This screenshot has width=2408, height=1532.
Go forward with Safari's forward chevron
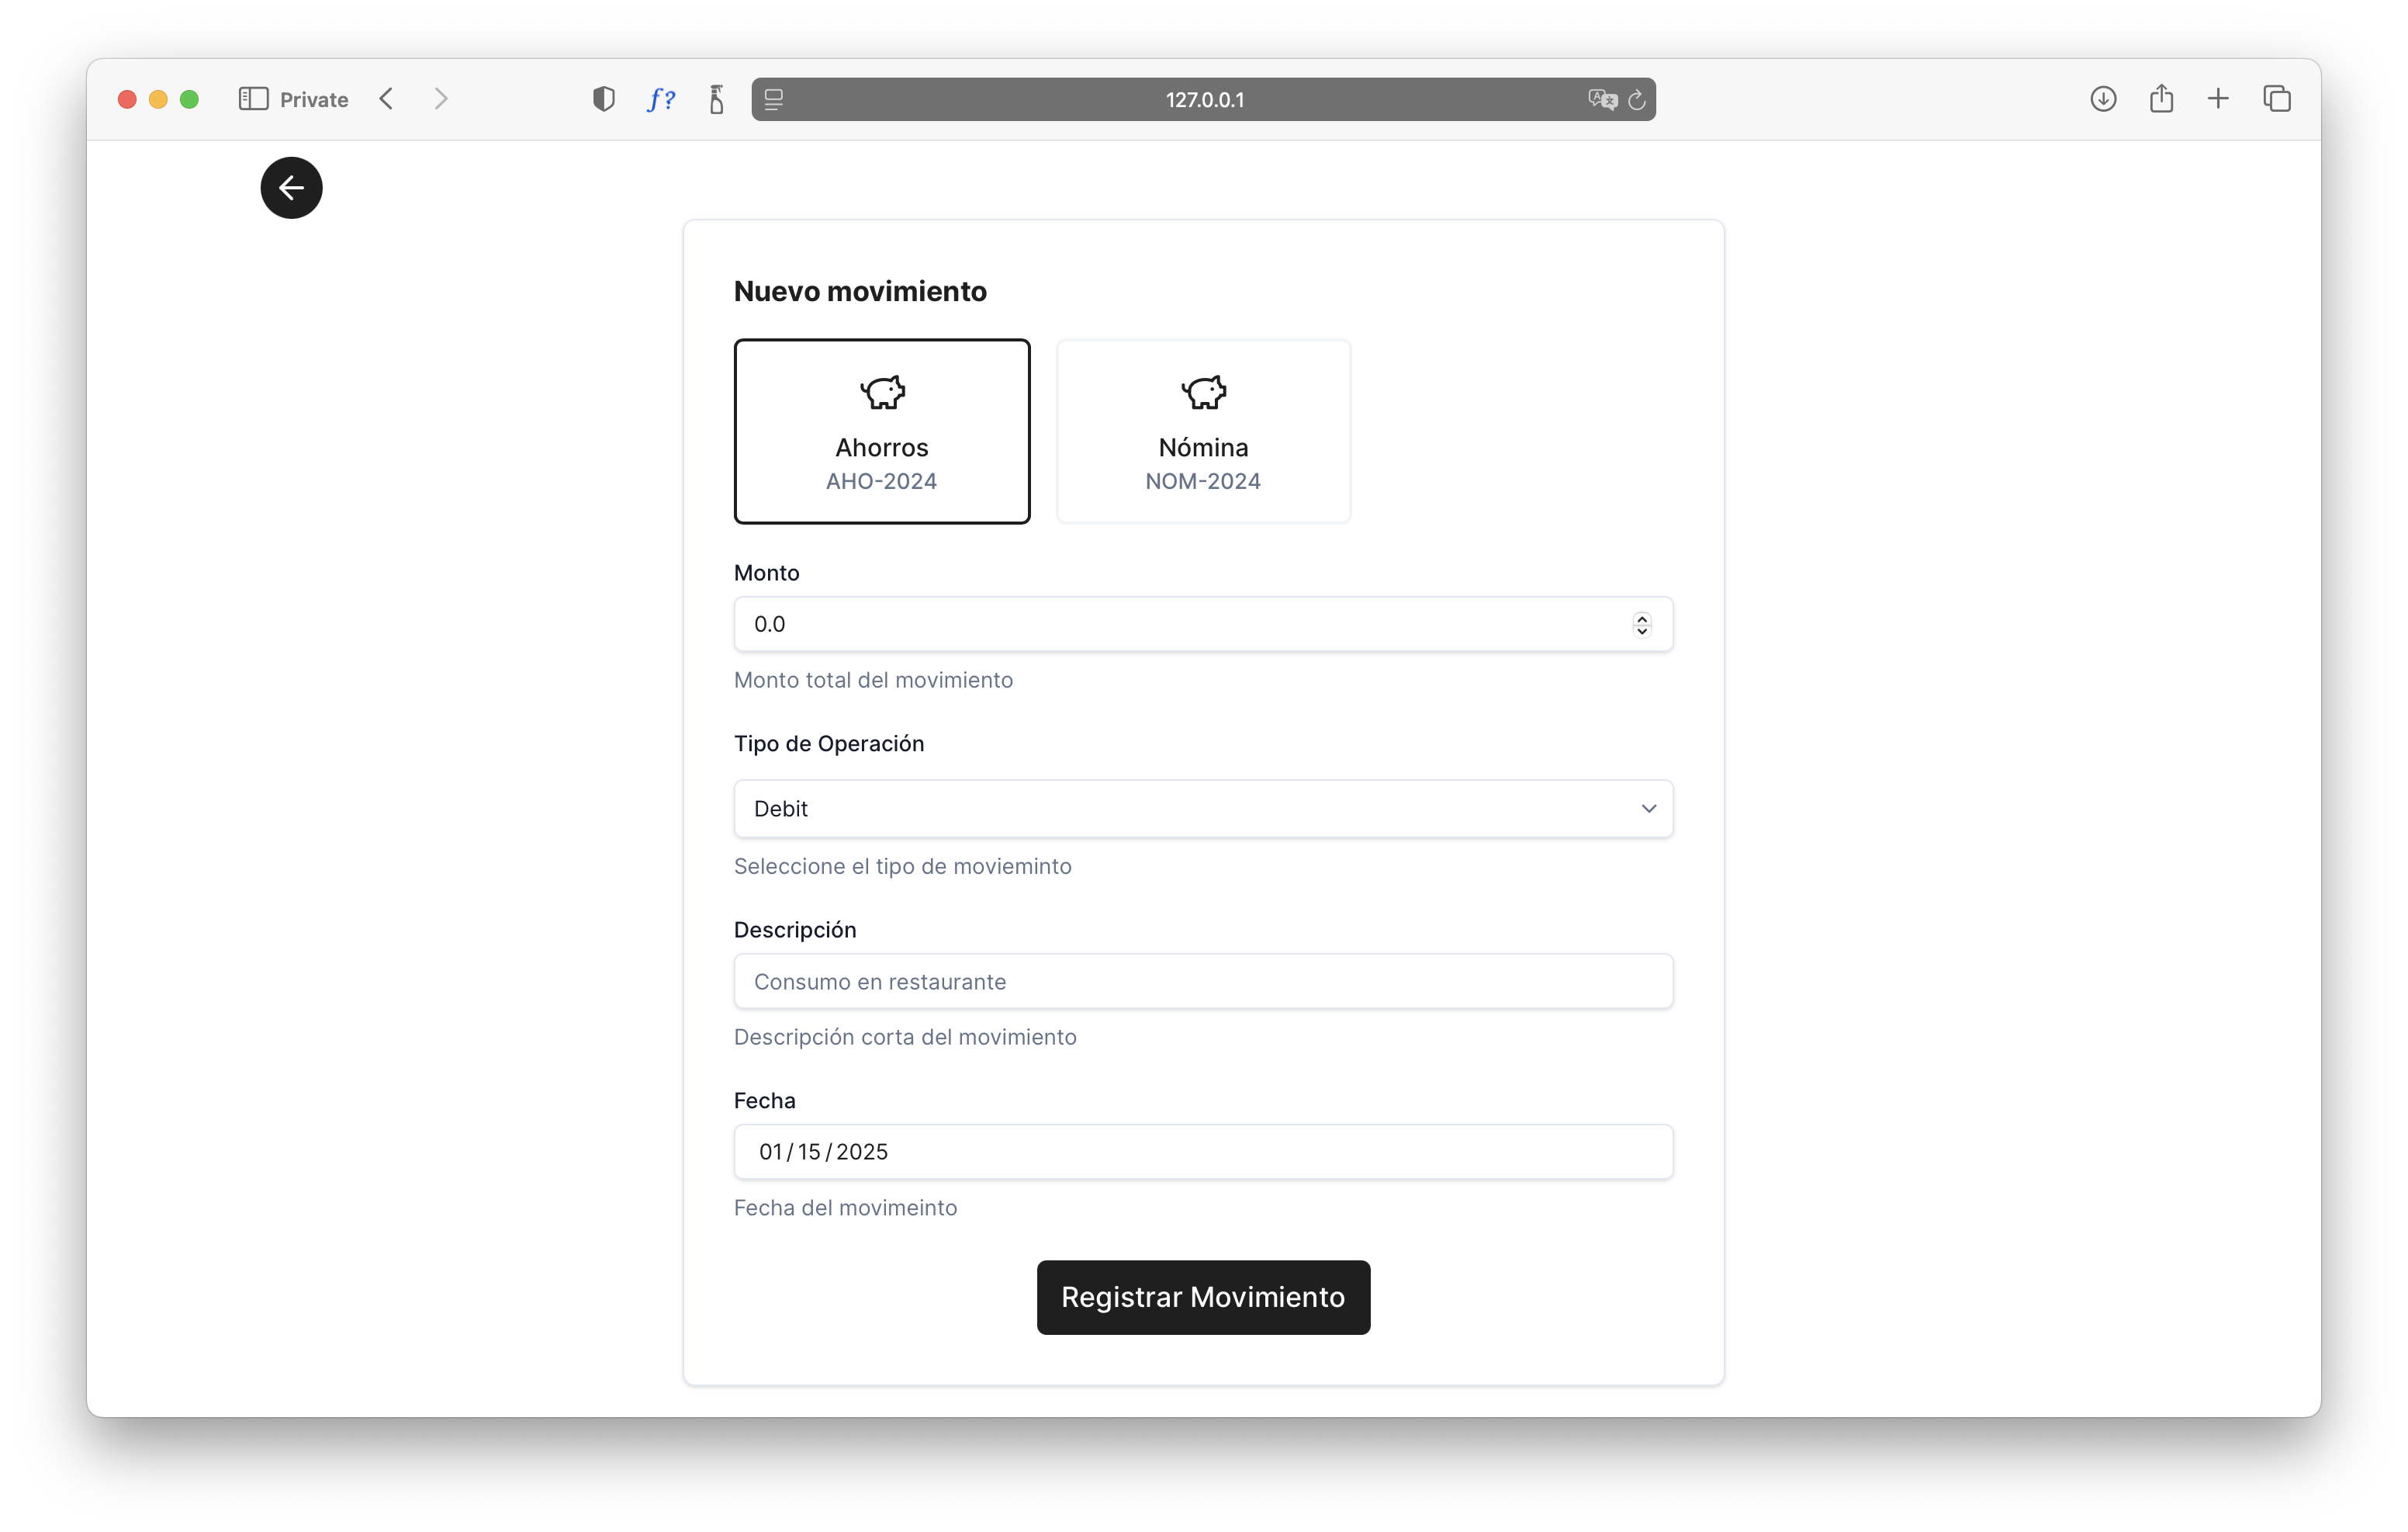point(440,99)
